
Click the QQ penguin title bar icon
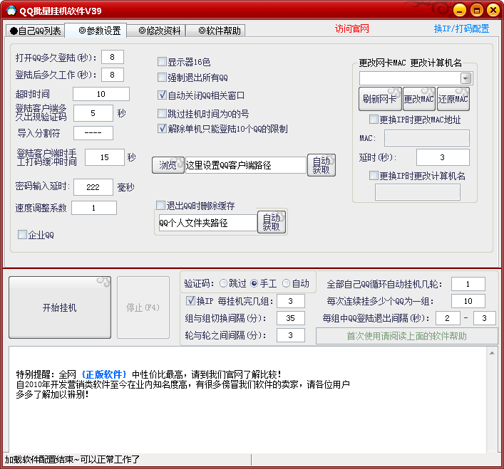pyautogui.click(x=11, y=11)
